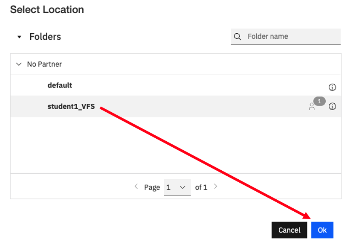Click the user icon on student1_VFS row
353x242 pixels.
coord(312,107)
